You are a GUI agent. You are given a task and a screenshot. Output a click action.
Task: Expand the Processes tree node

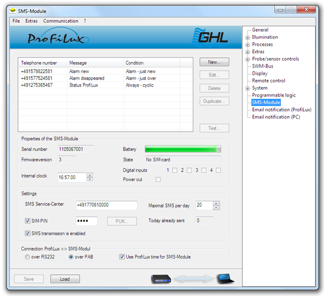click(x=247, y=45)
